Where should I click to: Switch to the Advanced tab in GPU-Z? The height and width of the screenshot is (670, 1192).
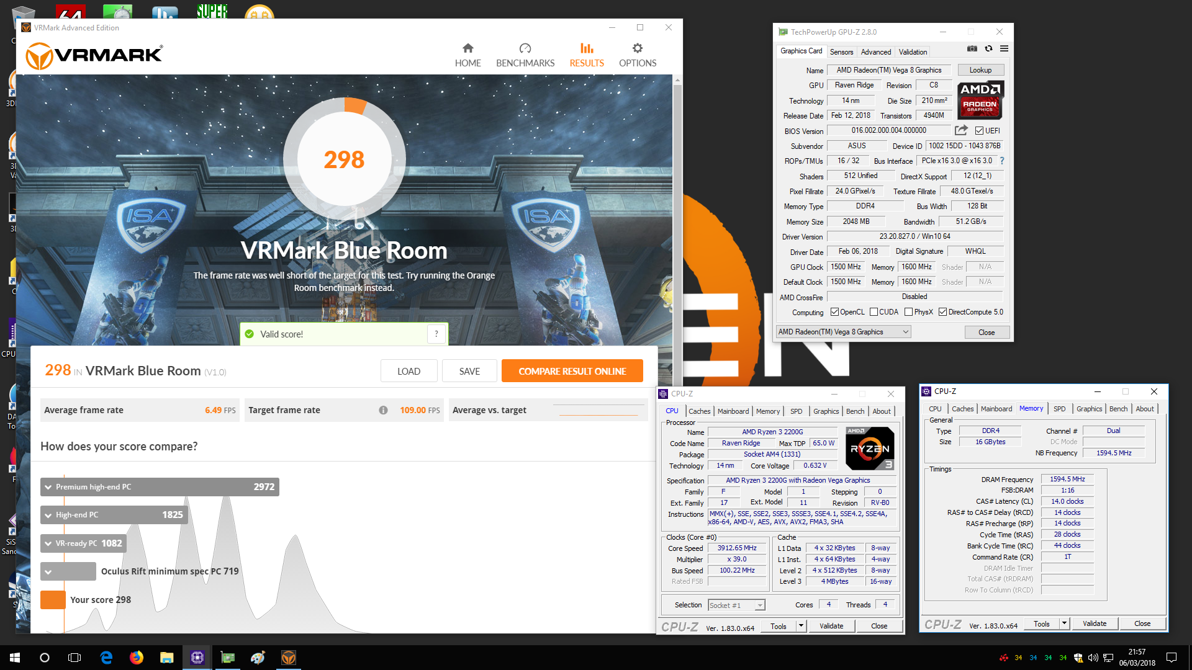click(x=876, y=52)
